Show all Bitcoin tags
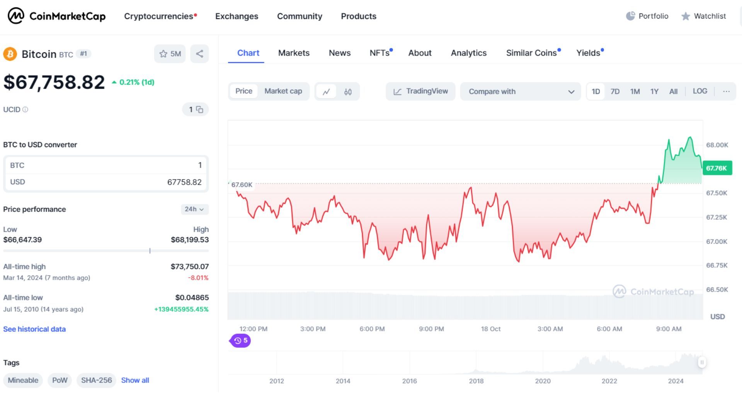The width and height of the screenshot is (742, 394). click(x=135, y=380)
